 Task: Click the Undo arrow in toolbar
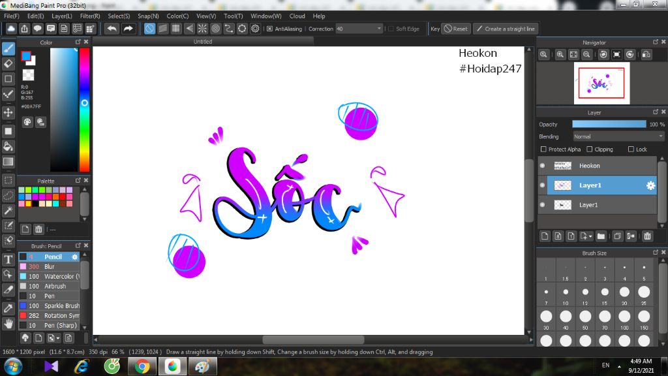point(112,29)
